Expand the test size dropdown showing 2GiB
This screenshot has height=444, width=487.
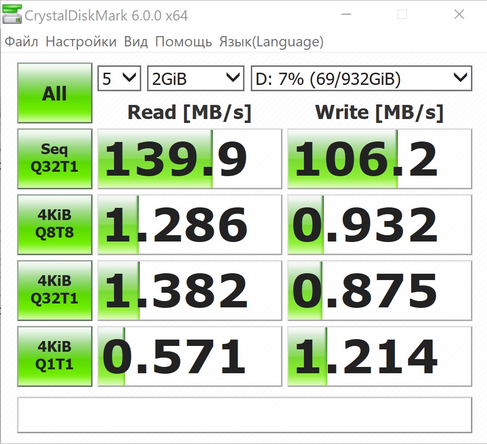(196, 79)
